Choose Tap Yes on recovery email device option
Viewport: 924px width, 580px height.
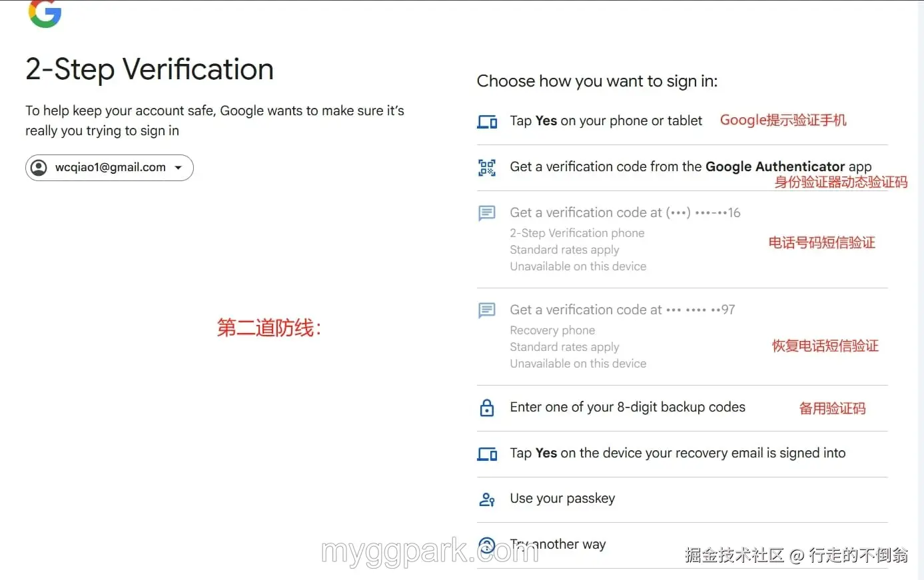tap(682, 453)
